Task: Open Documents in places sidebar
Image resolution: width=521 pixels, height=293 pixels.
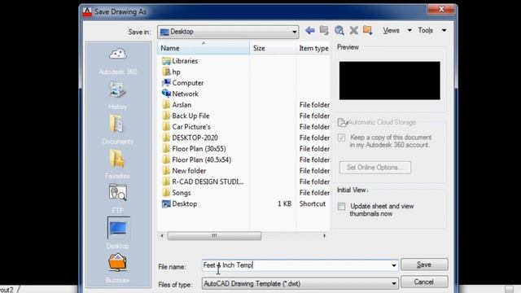Action: tap(117, 130)
